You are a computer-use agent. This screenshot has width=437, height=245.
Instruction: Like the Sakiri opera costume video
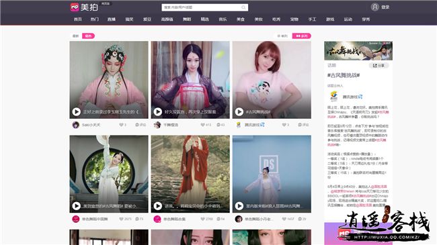tap(121, 125)
